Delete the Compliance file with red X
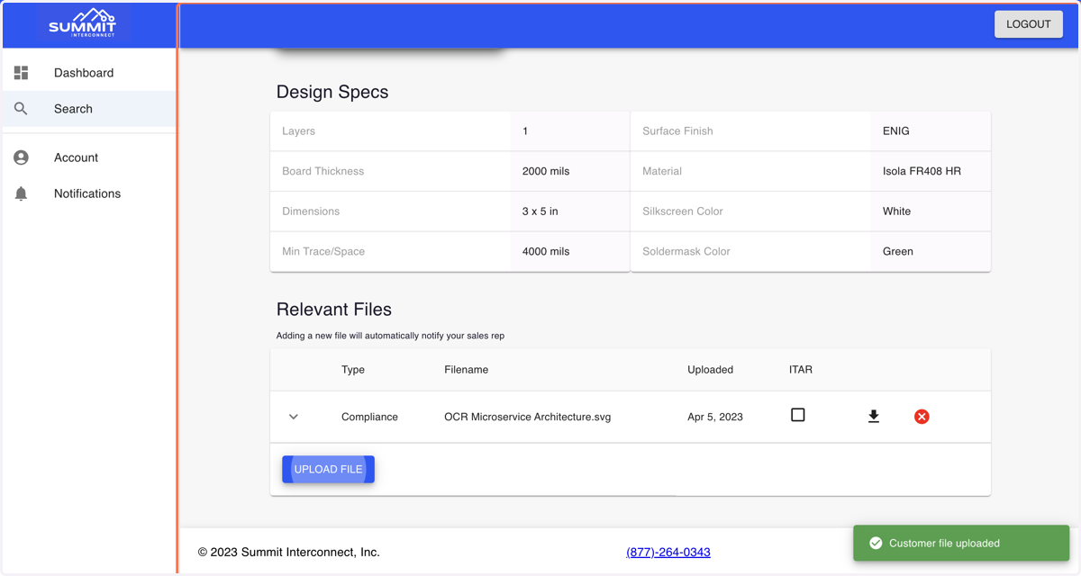The width and height of the screenshot is (1081, 576). coord(922,417)
